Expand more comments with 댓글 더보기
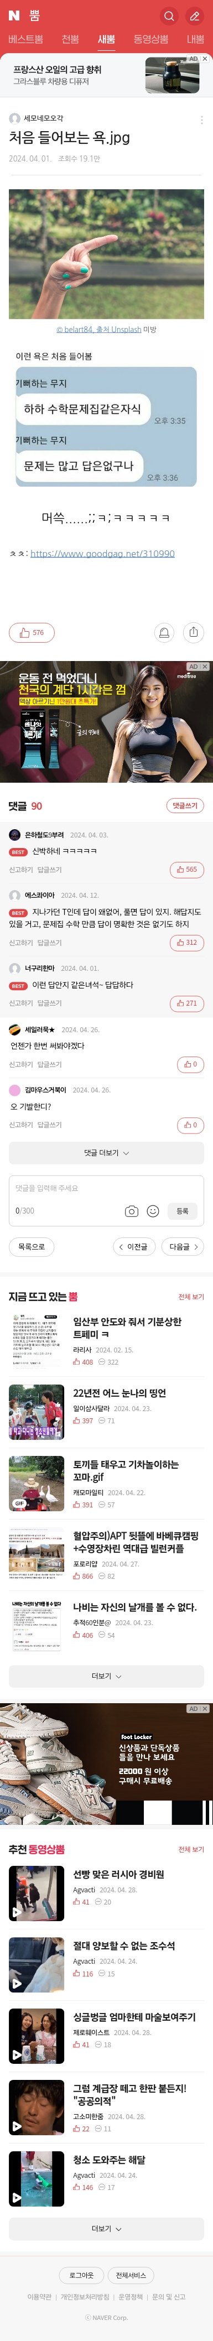The width and height of the screenshot is (213, 2341). [x=106, y=1152]
